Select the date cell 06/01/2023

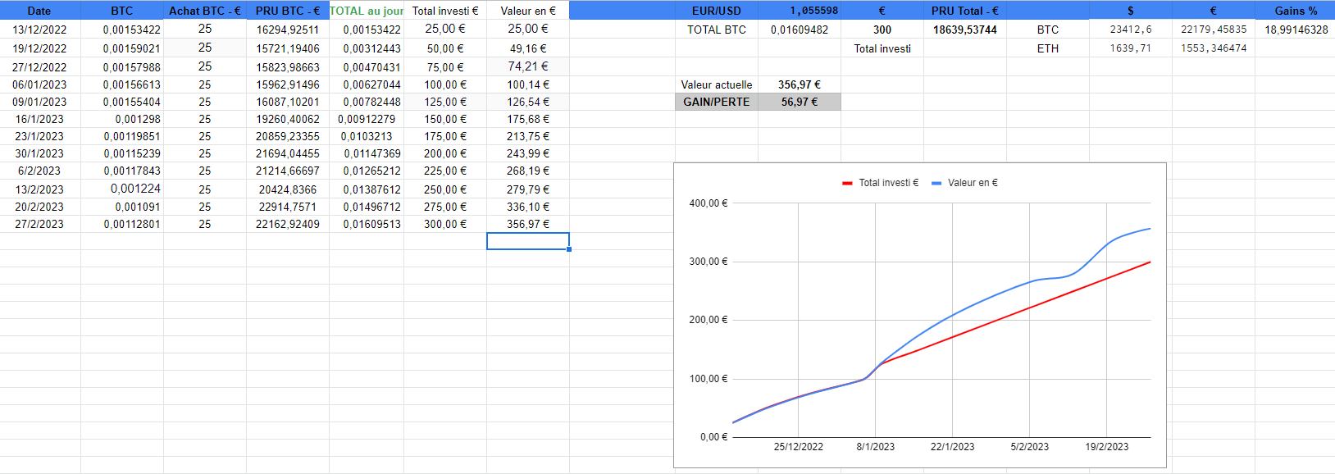click(40, 84)
